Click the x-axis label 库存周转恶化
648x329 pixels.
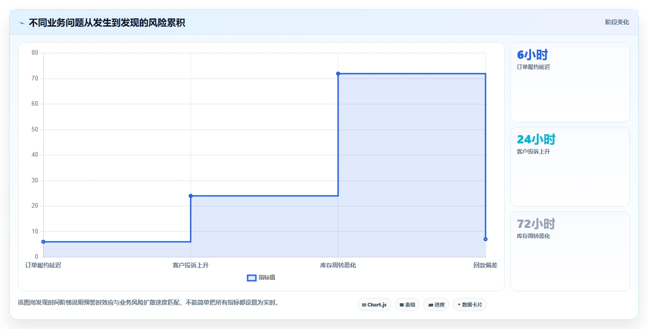[338, 266]
